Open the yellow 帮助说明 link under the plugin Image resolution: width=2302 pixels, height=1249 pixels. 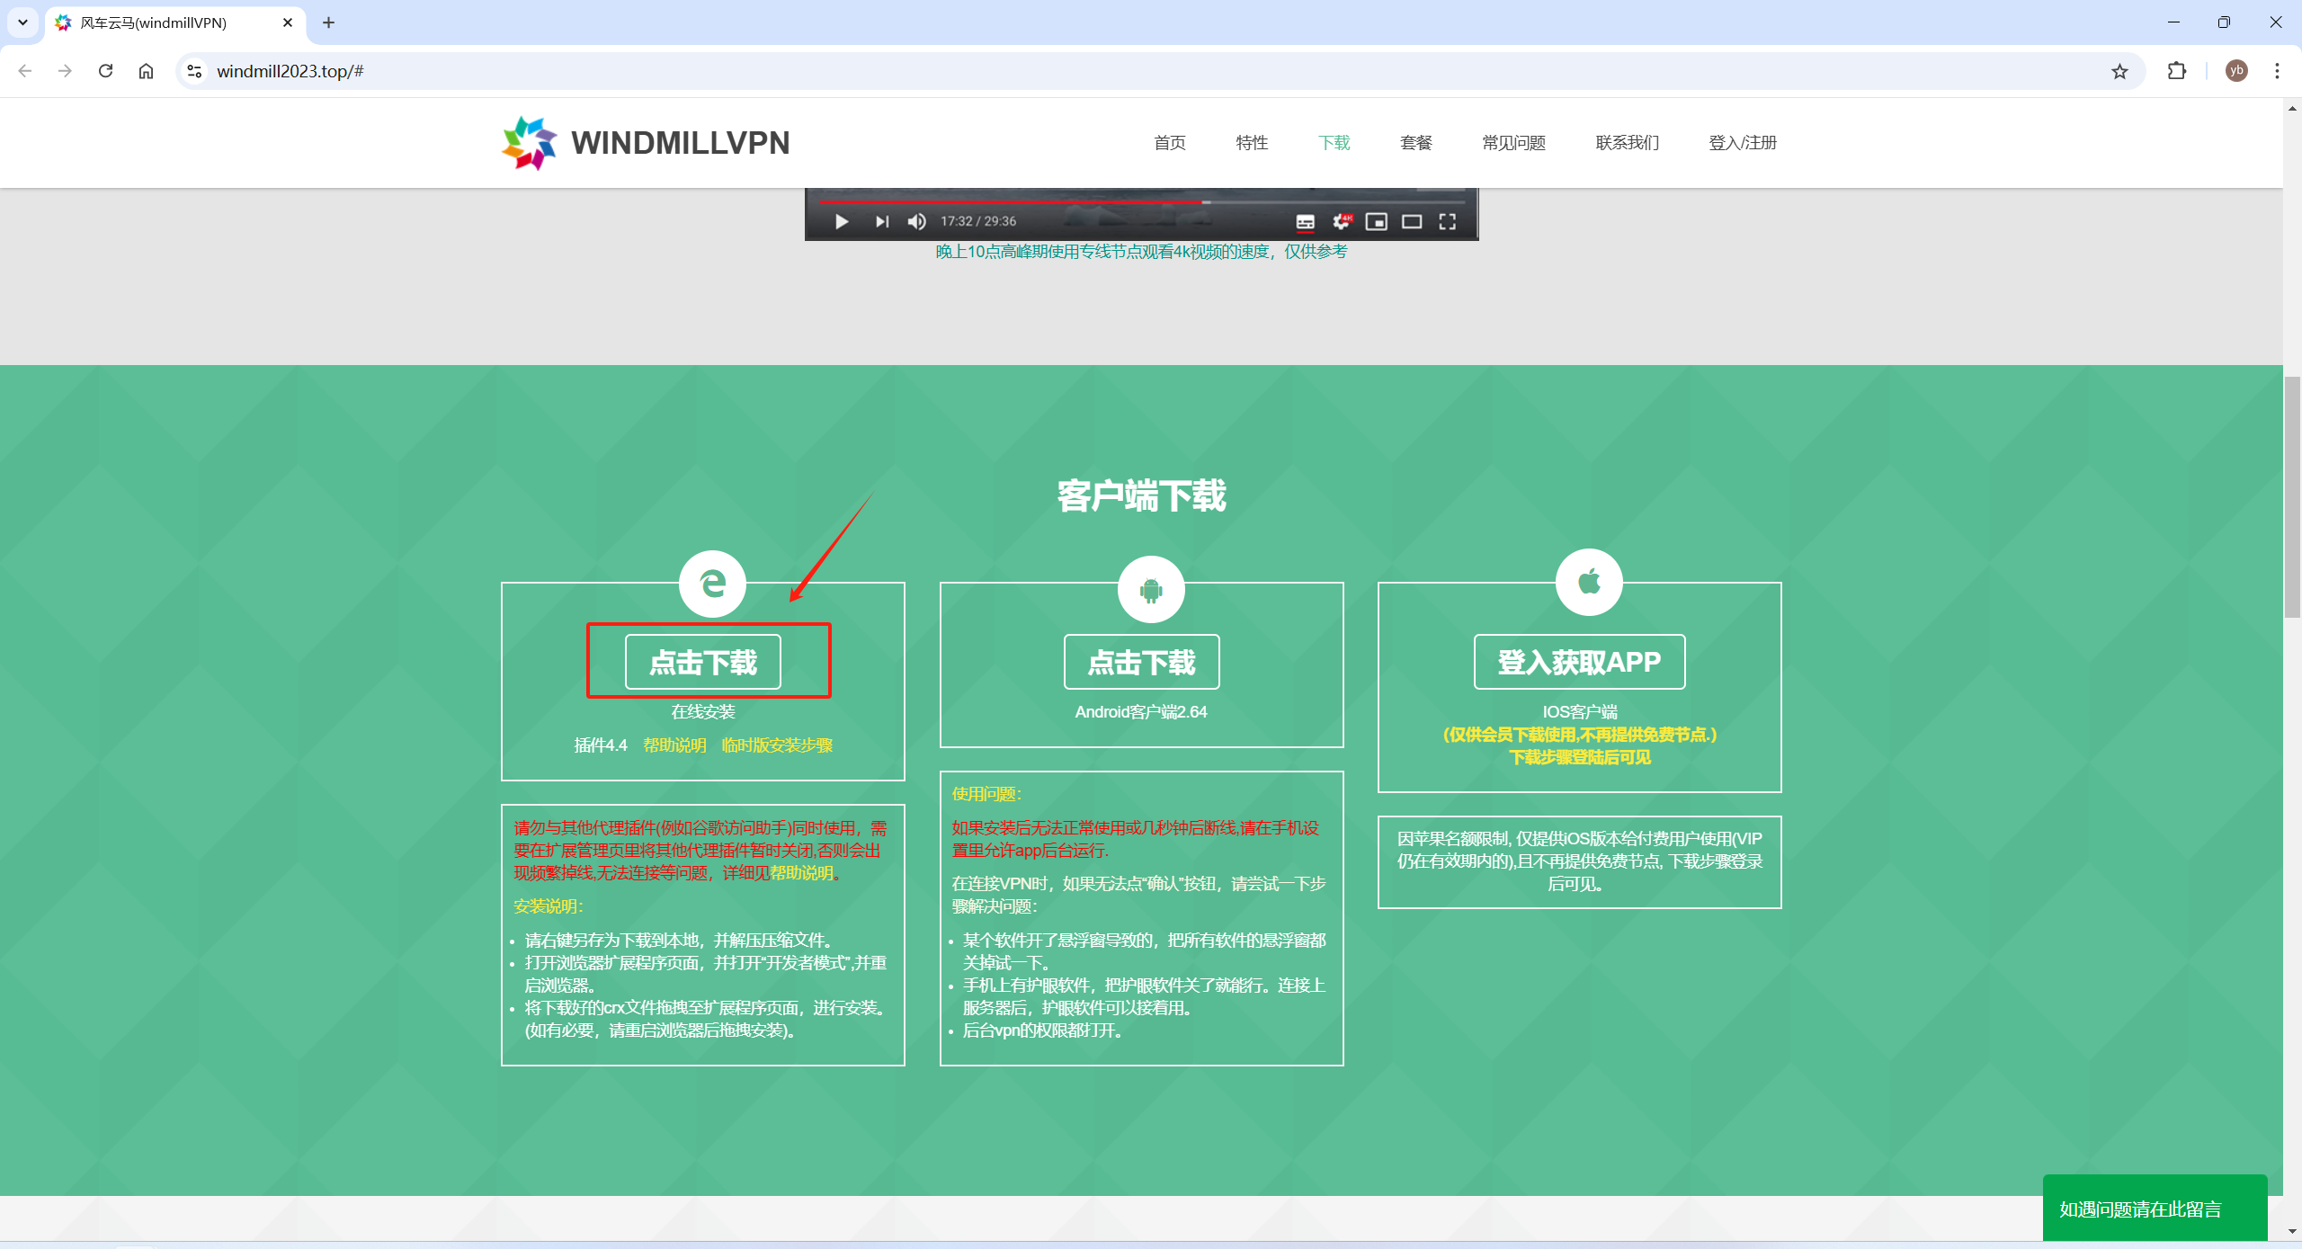click(x=674, y=745)
